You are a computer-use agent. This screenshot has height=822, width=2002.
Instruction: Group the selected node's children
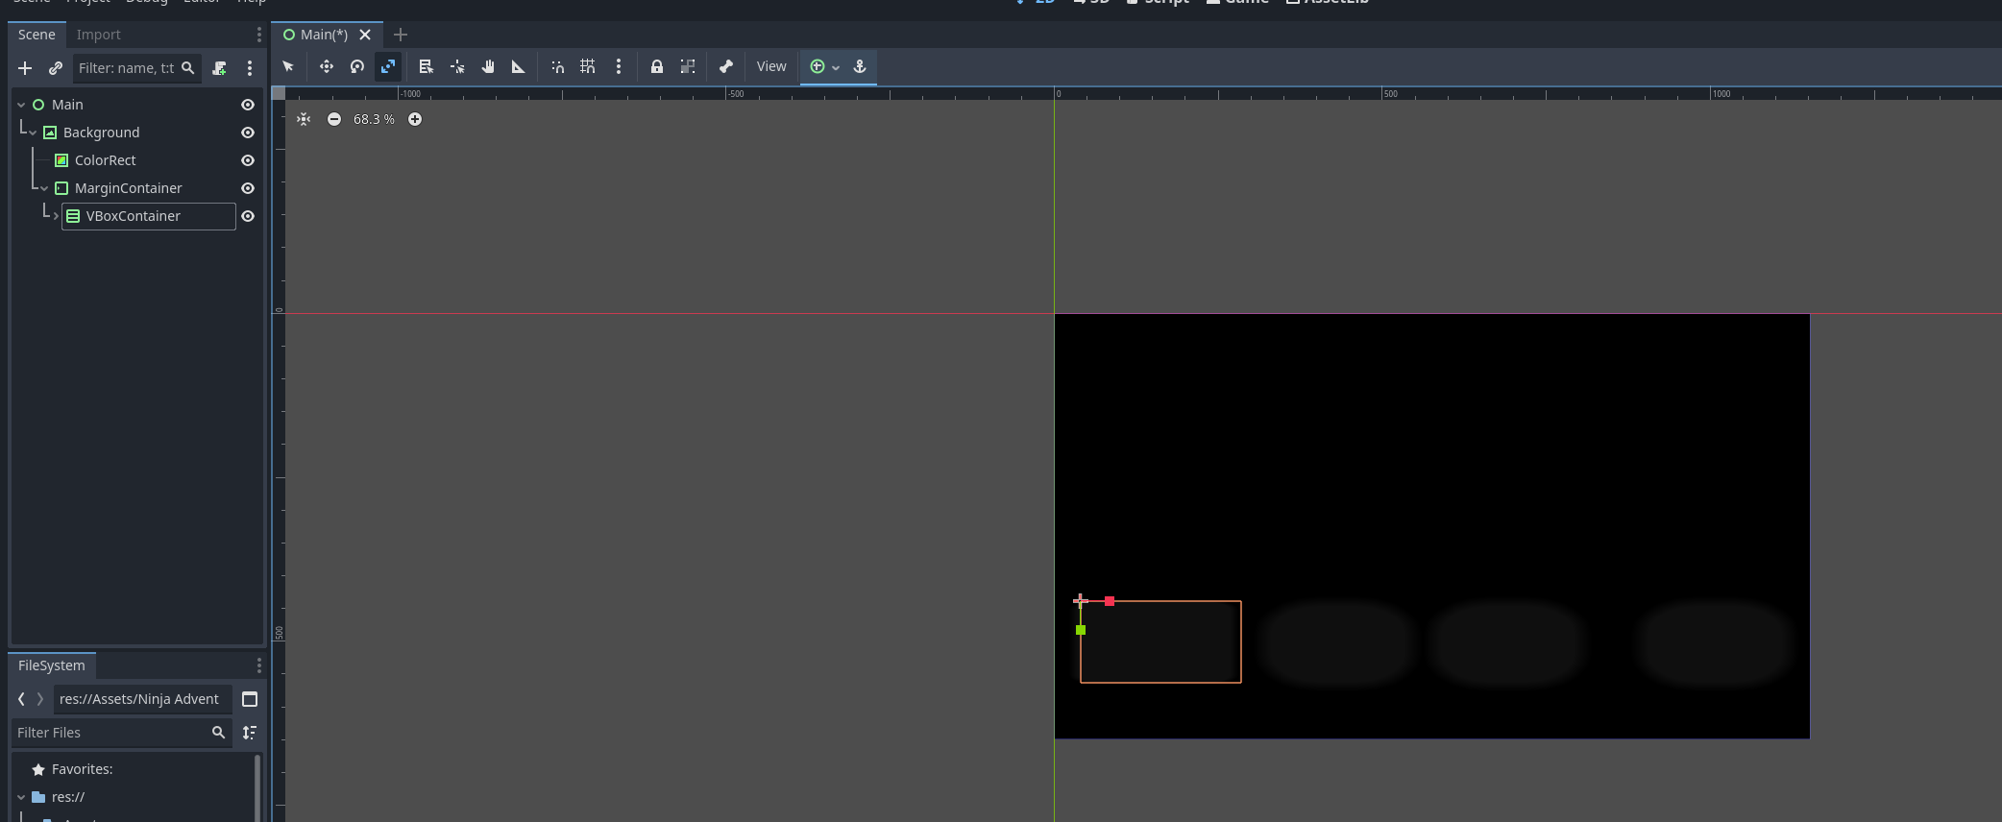point(688,66)
